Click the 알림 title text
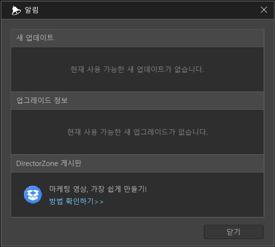The width and height of the screenshot is (275, 247). pos(32,10)
